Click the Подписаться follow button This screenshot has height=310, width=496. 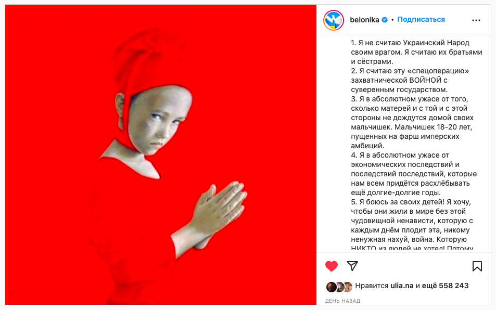[x=421, y=20]
